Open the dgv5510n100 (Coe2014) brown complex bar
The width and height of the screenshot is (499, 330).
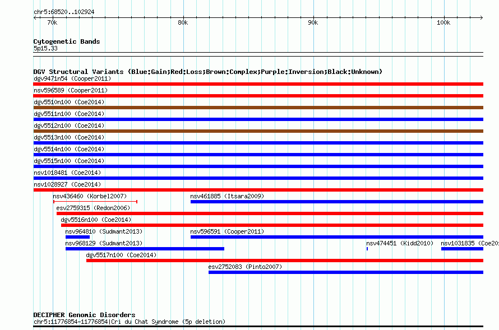[x=258, y=108]
